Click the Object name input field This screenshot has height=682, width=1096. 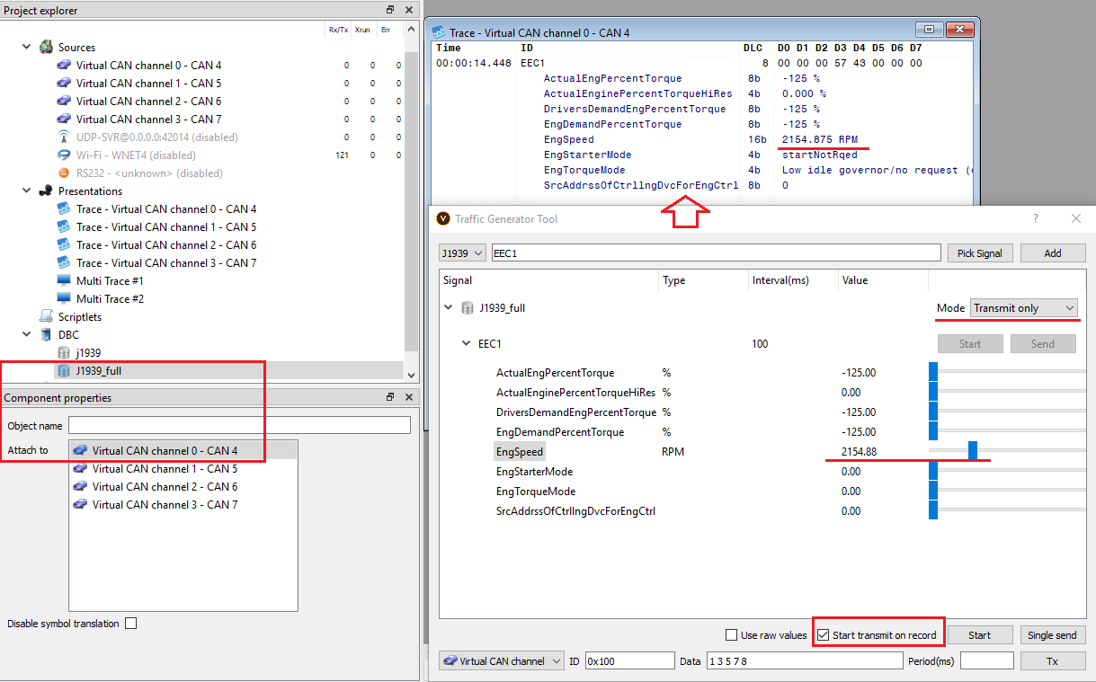click(239, 425)
